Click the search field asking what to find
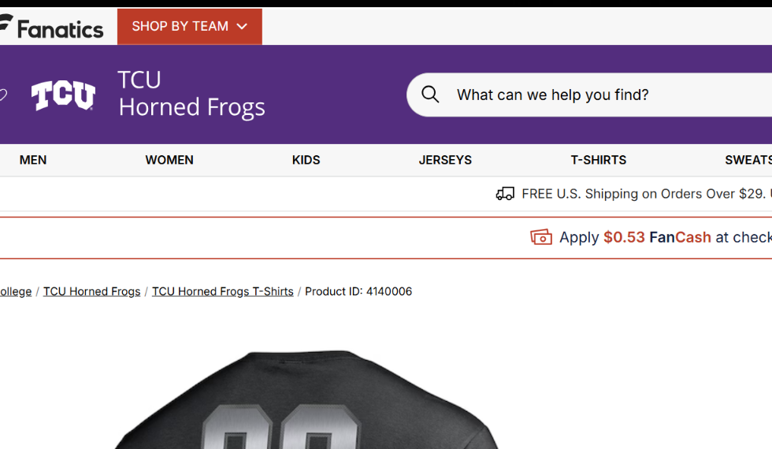Viewport: 772px width, 449px height. pos(589,95)
